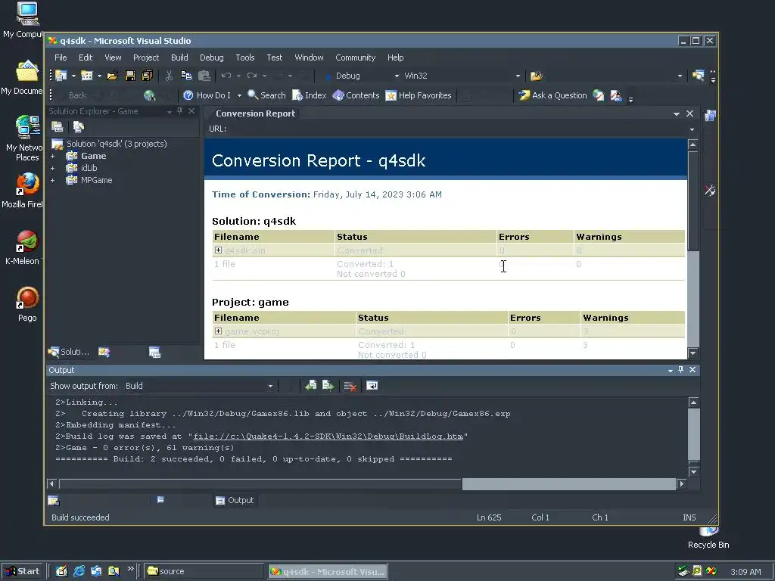
Task: Click the Paste clipboard icon
Action: pyautogui.click(x=204, y=76)
